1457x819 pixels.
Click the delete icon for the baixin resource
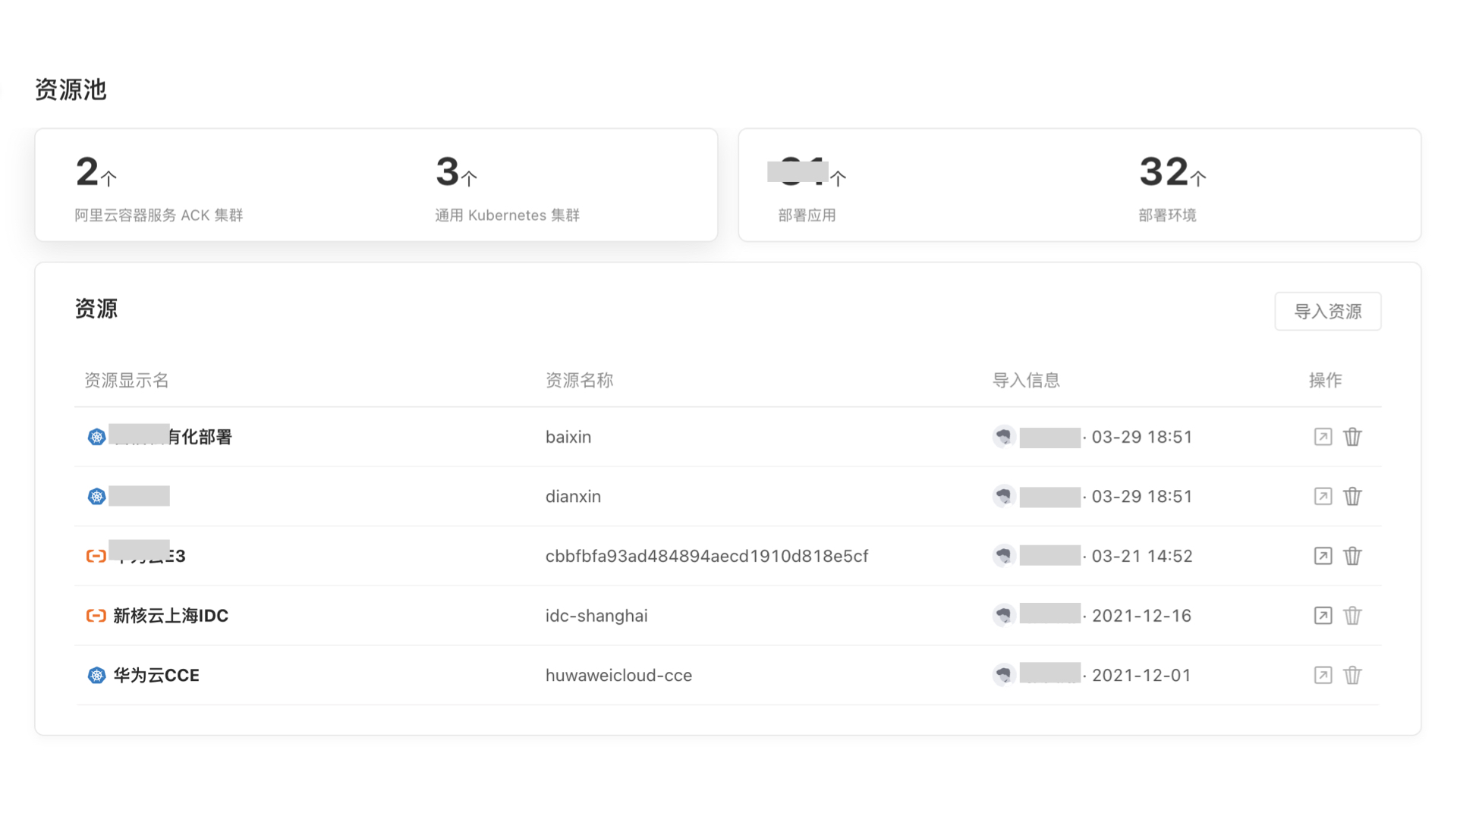[1352, 437]
